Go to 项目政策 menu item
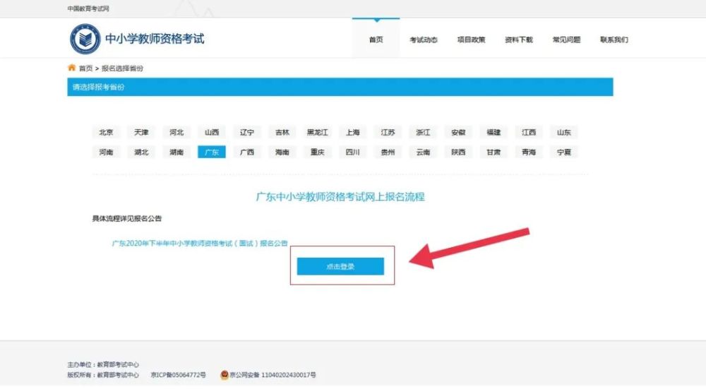 pos(471,40)
